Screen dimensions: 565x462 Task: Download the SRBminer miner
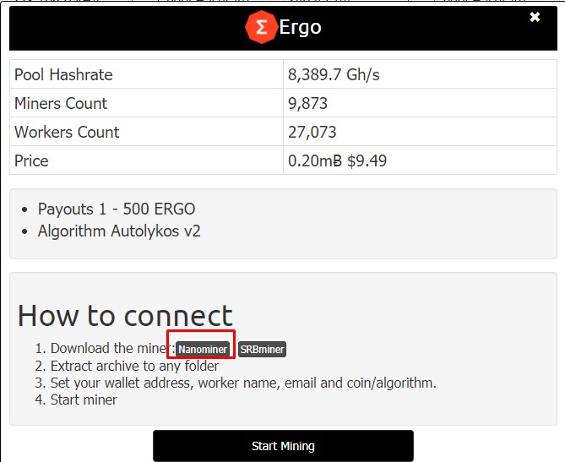262,349
